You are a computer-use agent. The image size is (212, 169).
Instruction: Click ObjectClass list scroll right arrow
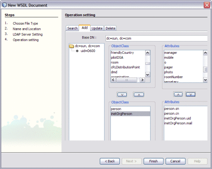(142, 80)
